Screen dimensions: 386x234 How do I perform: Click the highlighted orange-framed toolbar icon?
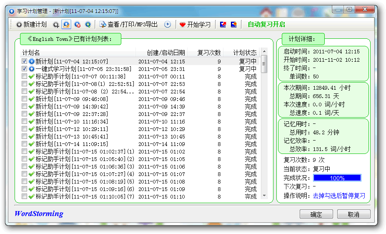(66, 25)
